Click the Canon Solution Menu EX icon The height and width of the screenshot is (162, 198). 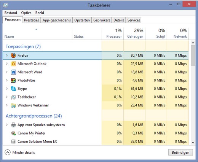point(13,141)
